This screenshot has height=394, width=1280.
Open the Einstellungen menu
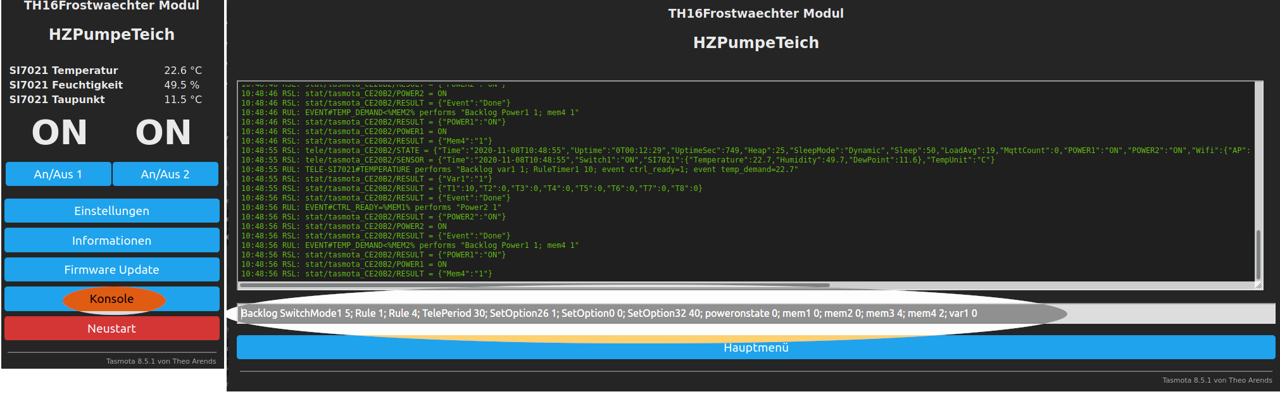(x=112, y=211)
